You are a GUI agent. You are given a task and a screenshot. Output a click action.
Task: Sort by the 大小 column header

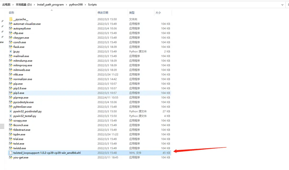pyautogui.click(x=158, y=13)
